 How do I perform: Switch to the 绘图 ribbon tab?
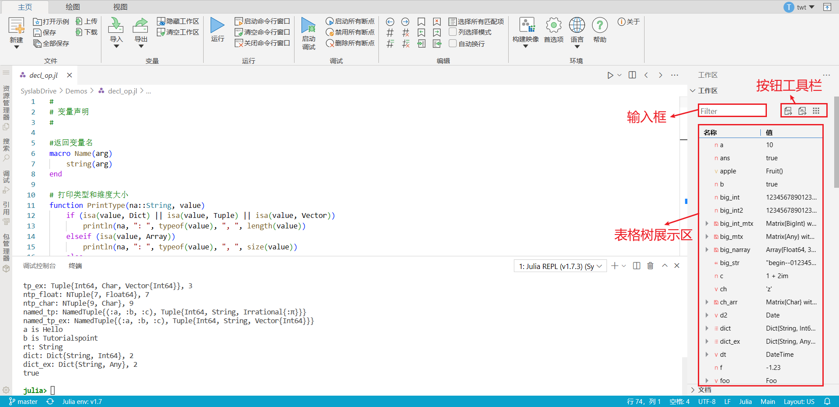point(73,7)
